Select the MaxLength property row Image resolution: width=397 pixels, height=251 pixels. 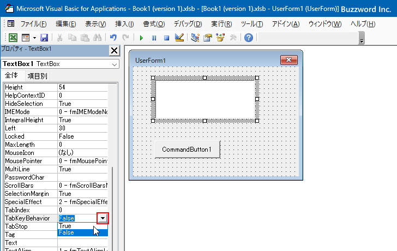pos(56,145)
